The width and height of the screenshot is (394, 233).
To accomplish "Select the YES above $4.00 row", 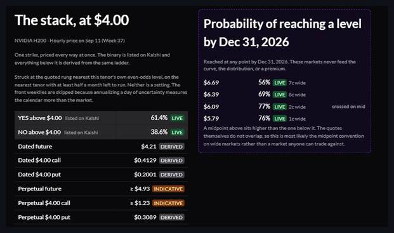I will point(101,118).
